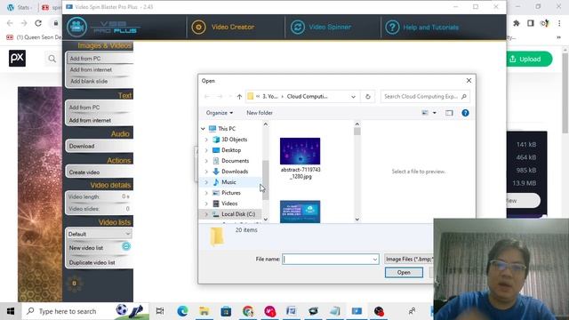Click the Refresh button in Open dialog
The width and height of the screenshot is (569, 320).
pos(367,97)
